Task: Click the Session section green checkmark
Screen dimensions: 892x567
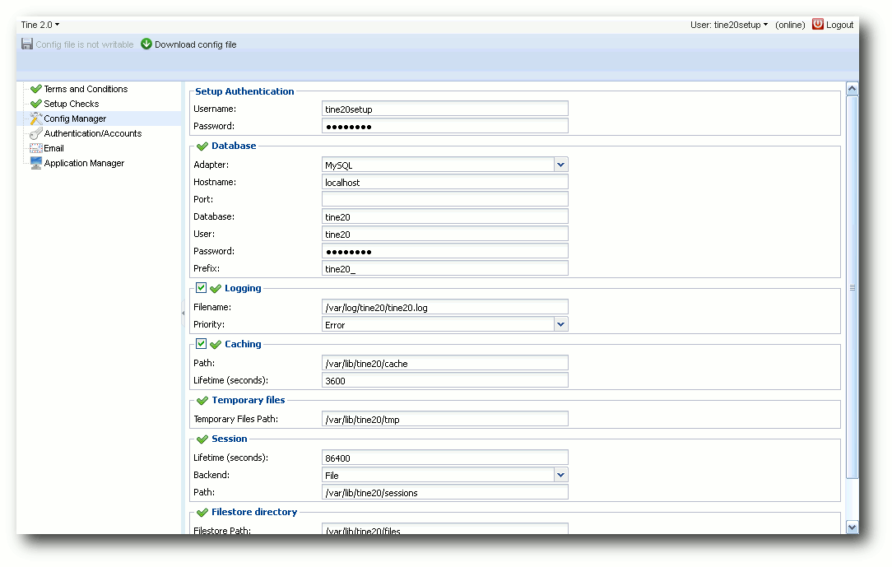Action: pyautogui.click(x=202, y=439)
